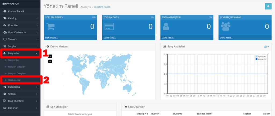Click the Siparişler legend swatch in chart
The height and width of the screenshot is (116, 275).
[256, 57]
